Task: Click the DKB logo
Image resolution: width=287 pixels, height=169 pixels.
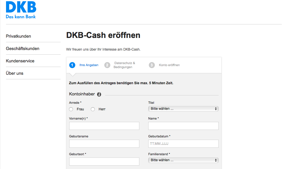Action: pyautogui.click(x=21, y=10)
